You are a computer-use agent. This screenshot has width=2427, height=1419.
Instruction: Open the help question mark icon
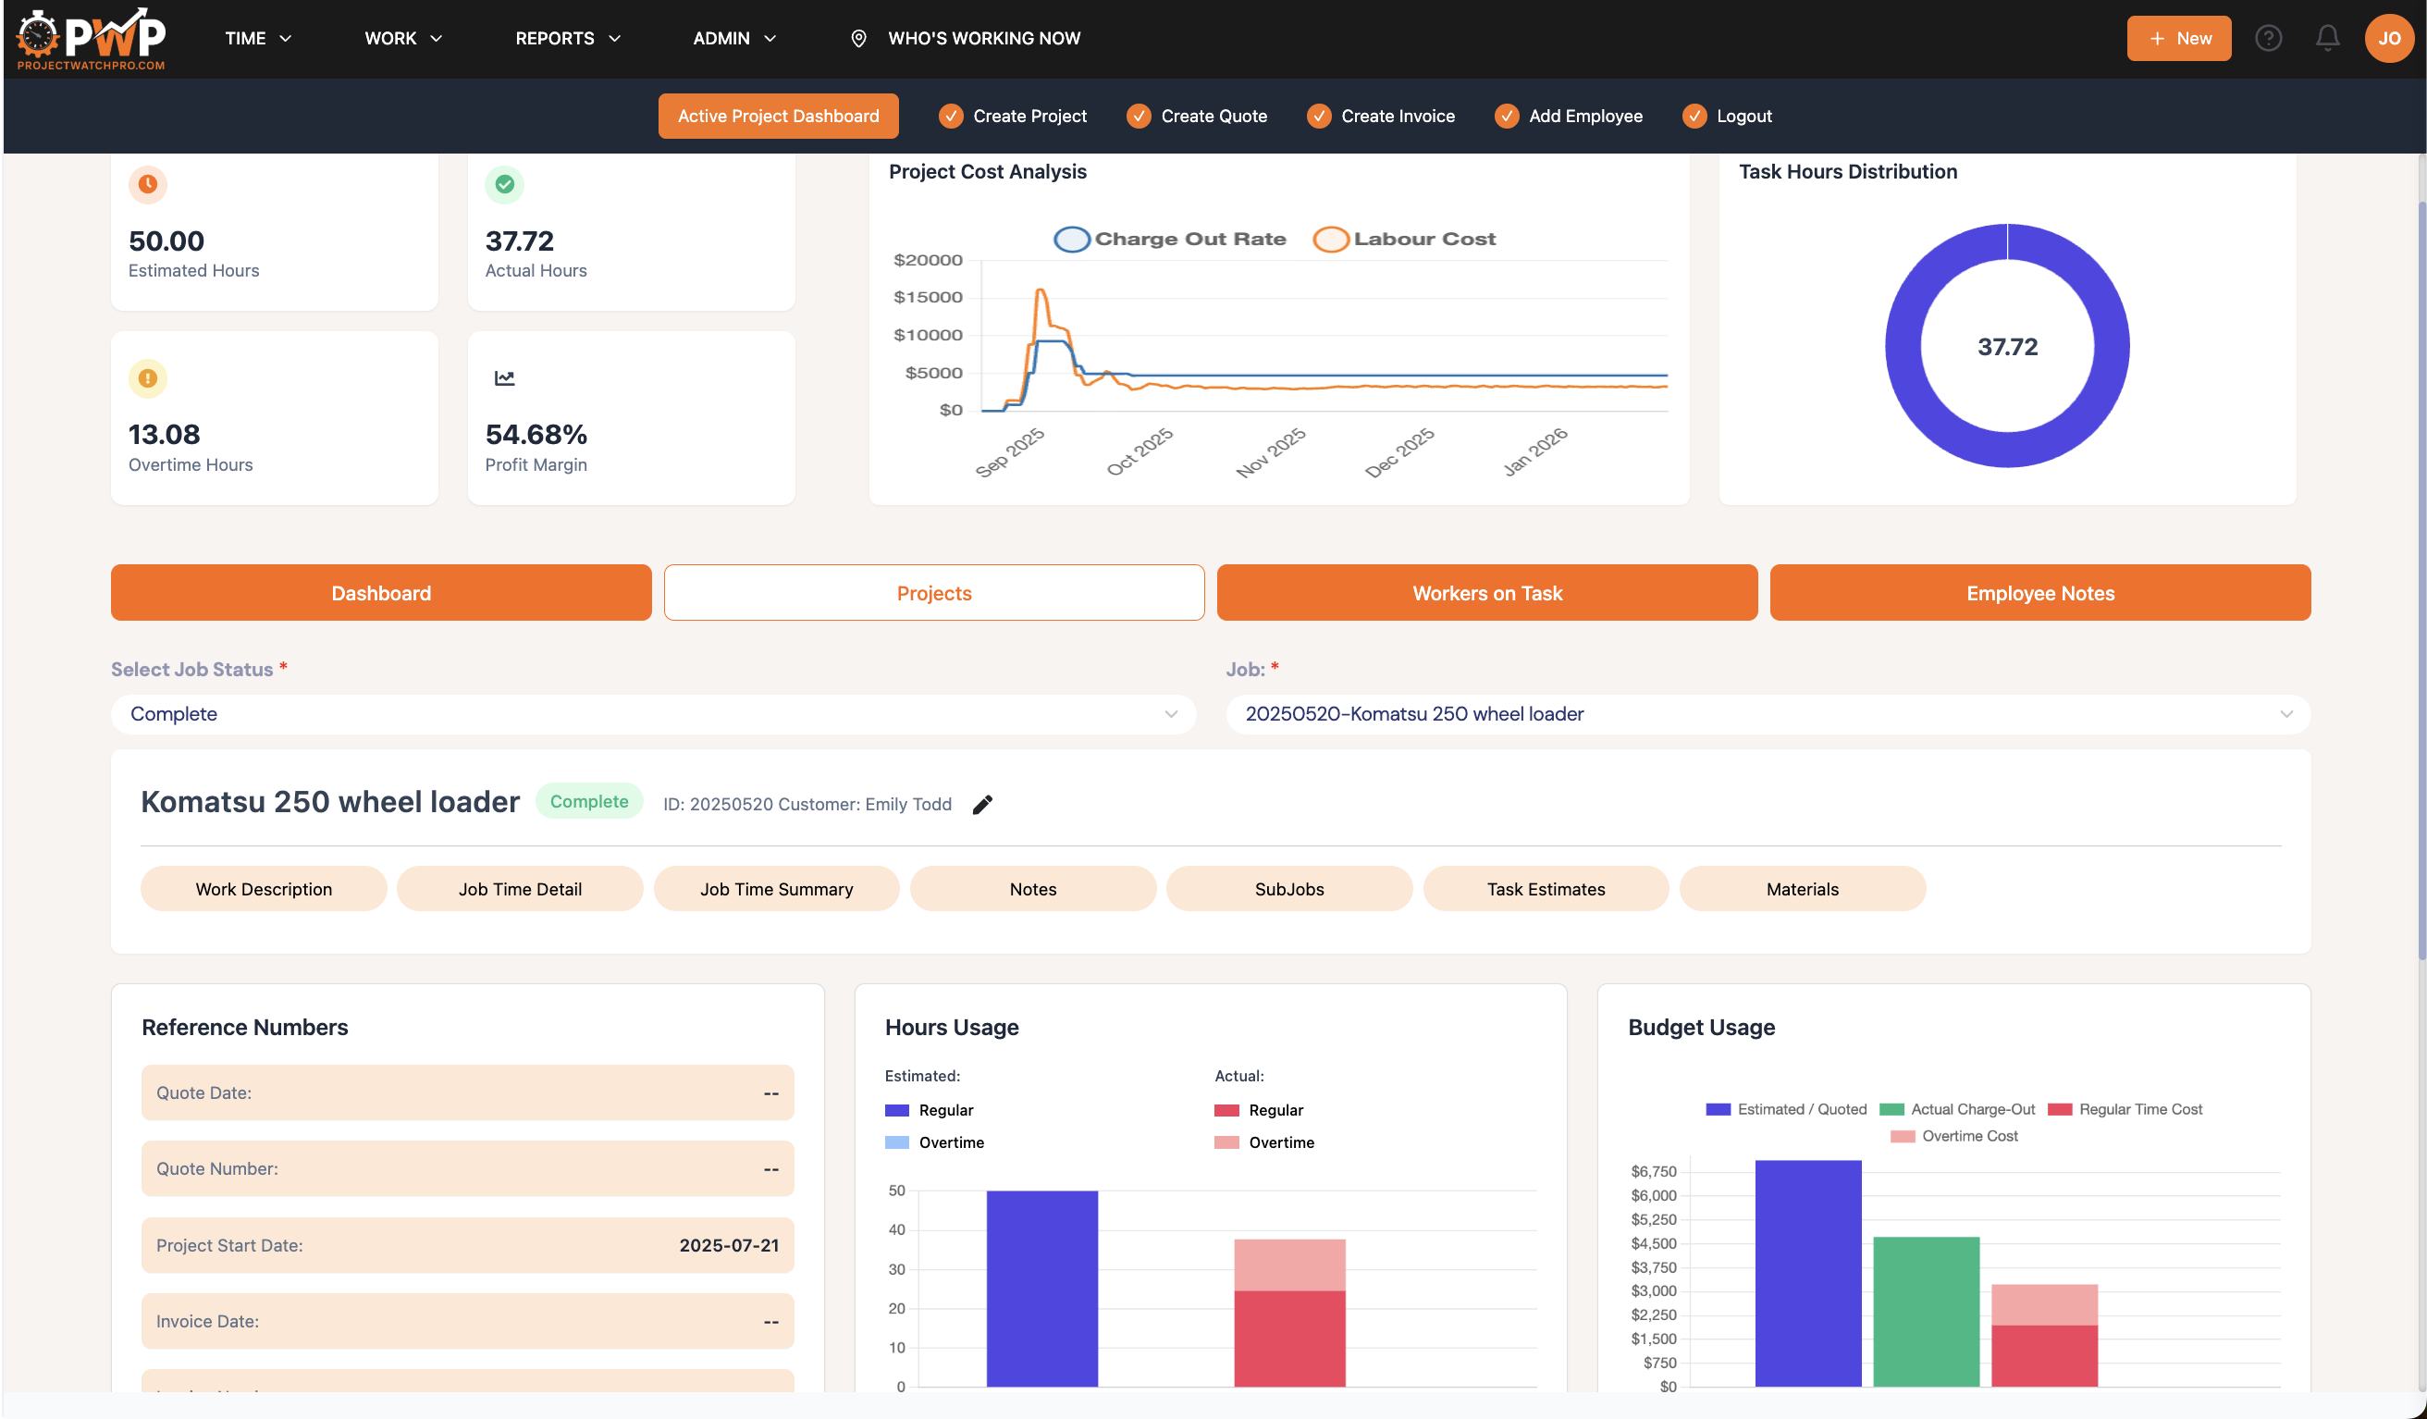coord(2269,39)
